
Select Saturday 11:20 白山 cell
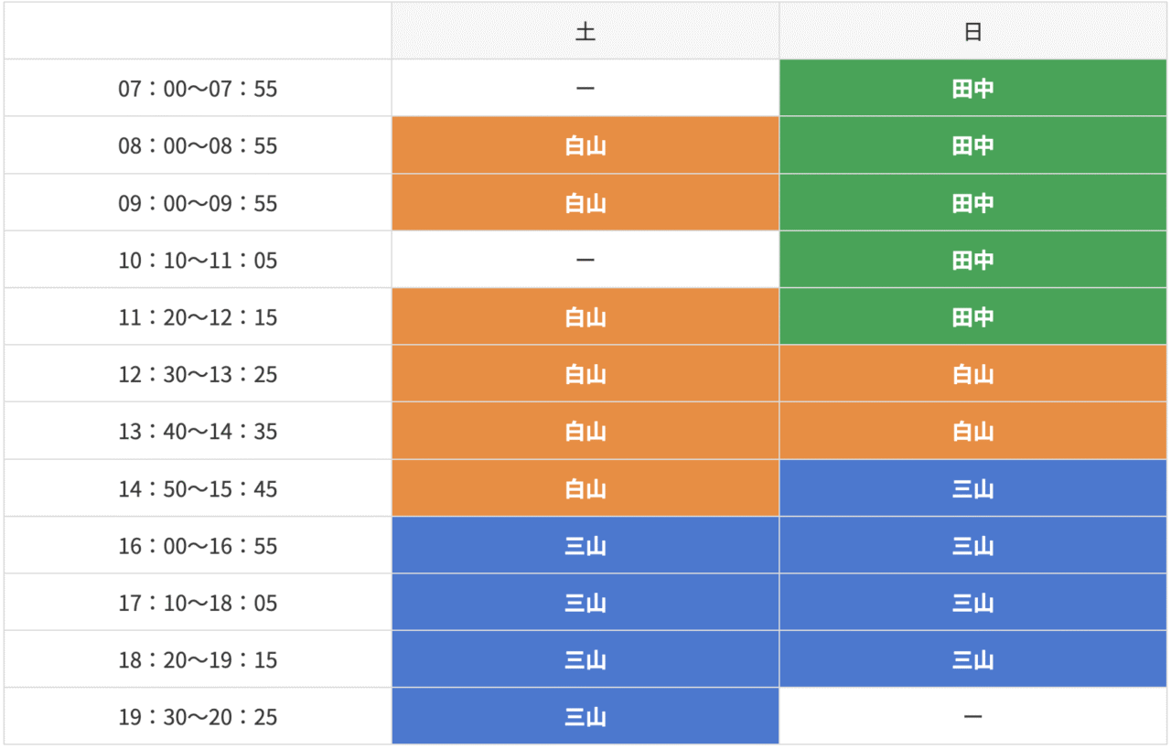585,317
